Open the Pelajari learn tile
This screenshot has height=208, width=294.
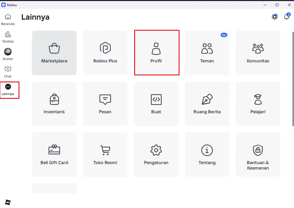coord(258,104)
